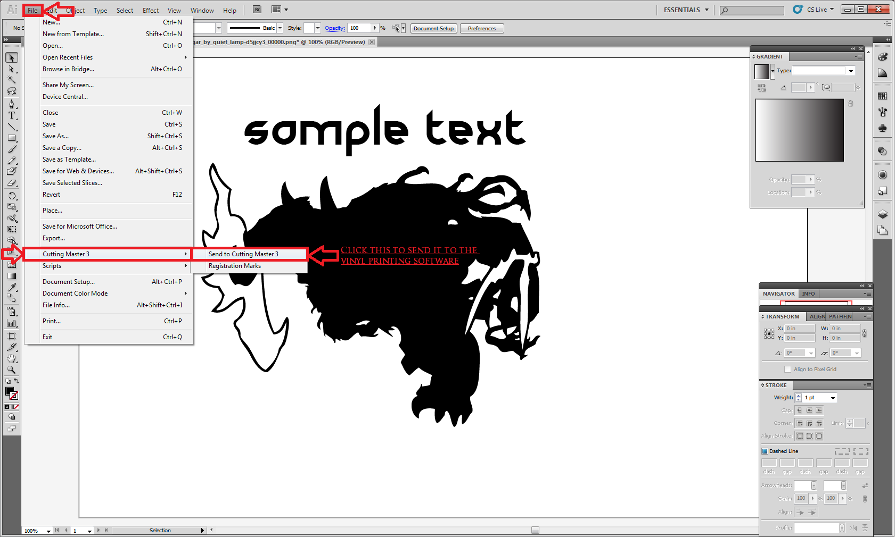The height and width of the screenshot is (537, 895).
Task: Open the ESSENTIALS workspace switcher
Action: [686, 10]
